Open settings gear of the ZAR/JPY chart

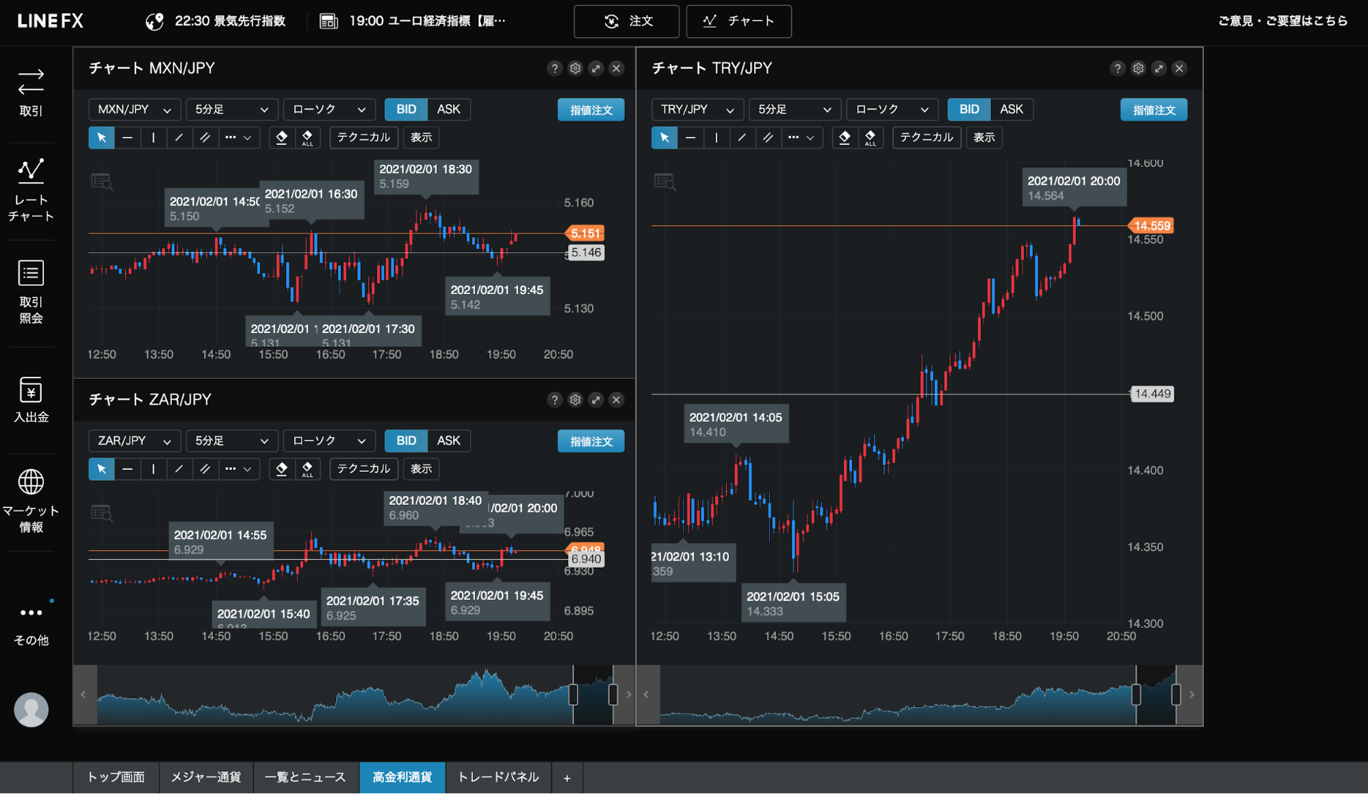pos(576,400)
